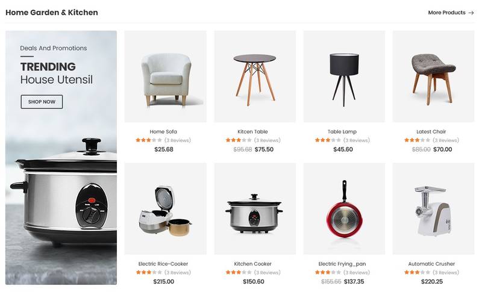
Task: Open the Kitcen Table product image
Action: [255, 76]
